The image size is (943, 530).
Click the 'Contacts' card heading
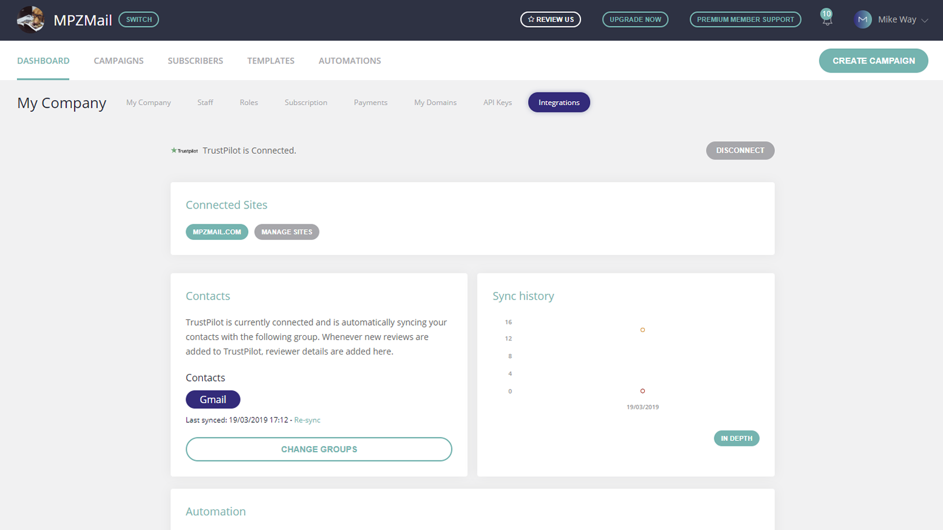tap(207, 296)
